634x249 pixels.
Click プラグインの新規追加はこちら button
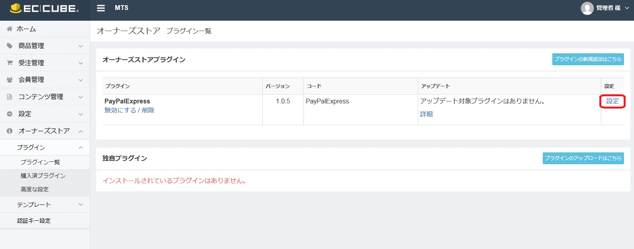[x=588, y=59]
